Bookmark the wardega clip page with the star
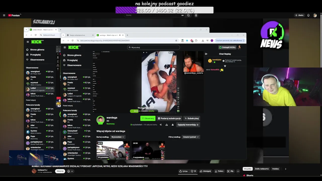The image size is (322, 181). click(x=176, y=40)
